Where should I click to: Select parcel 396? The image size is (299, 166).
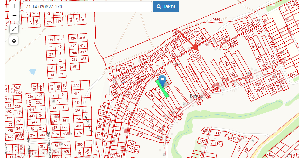pos(78,111)
